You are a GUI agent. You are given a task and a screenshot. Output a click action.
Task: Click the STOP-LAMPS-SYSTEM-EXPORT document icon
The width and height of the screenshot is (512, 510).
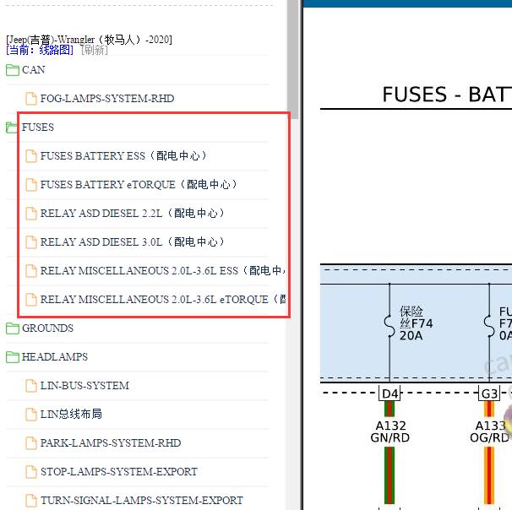(x=31, y=472)
